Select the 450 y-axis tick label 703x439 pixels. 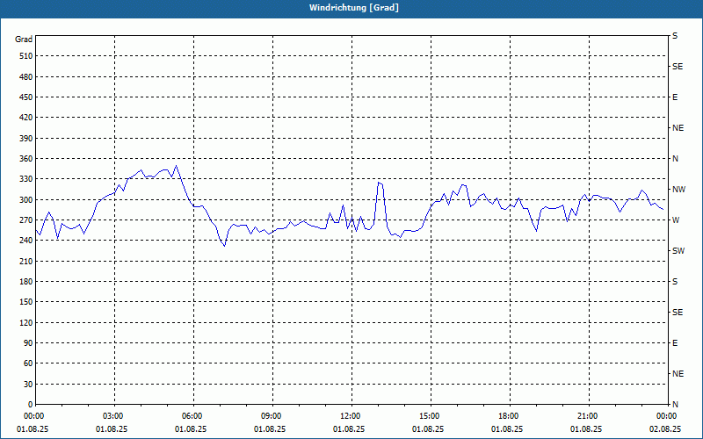[x=26, y=97]
